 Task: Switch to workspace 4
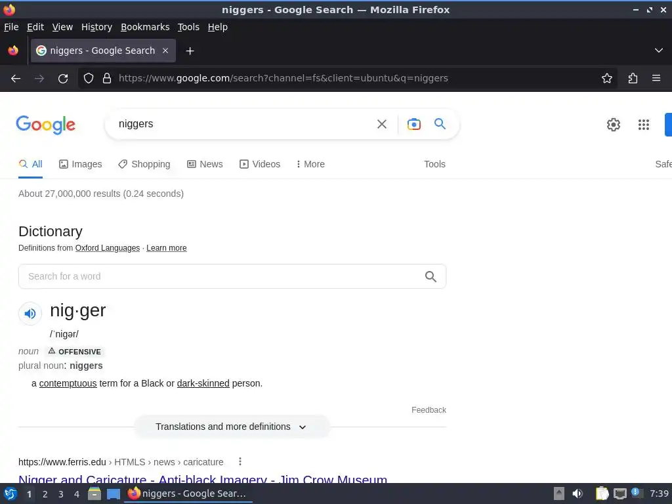tap(77, 494)
